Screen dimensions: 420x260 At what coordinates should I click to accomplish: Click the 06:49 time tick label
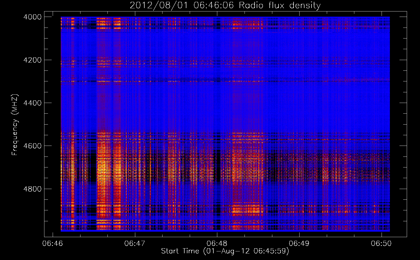(x=299, y=243)
